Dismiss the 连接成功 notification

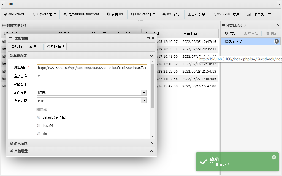[x=274, y=157]
